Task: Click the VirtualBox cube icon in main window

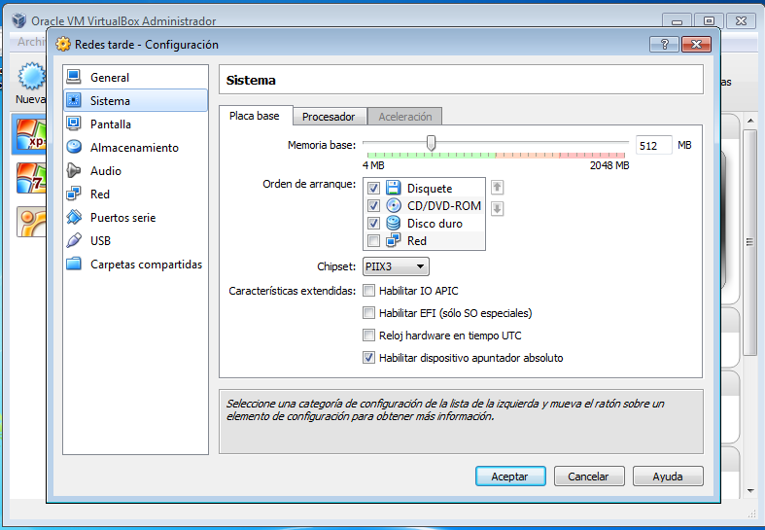Action: [19, 20]
